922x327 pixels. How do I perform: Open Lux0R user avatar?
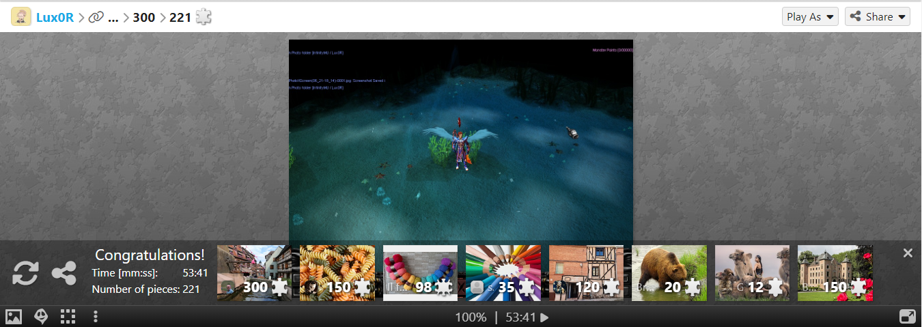click(x=21, y=17)
